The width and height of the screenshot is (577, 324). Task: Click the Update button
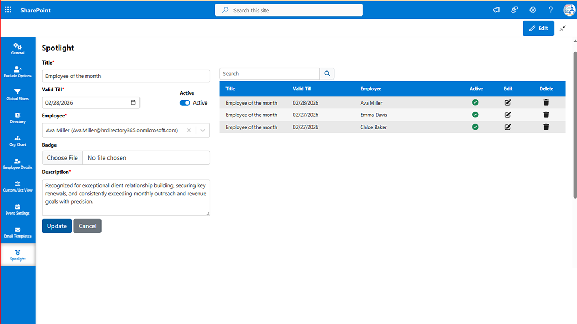pos(56,226)
